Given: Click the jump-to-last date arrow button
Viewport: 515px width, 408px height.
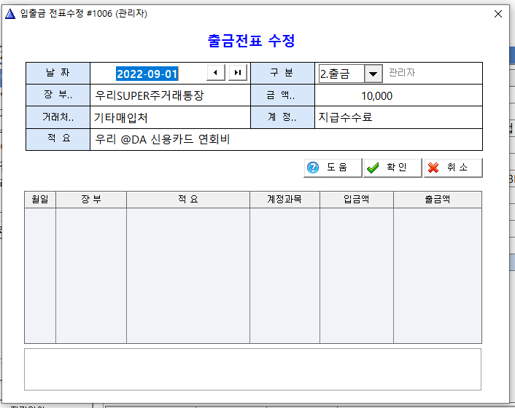Looking at the screenshot, I should pyautogui.click(x=238, y=73).
